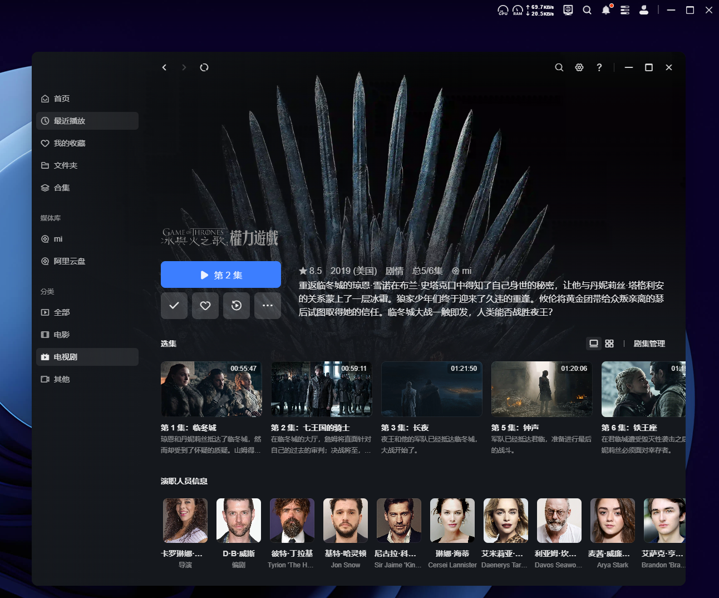Select 阿里云盘 media library
This screenshot has width=719, height=598.
coord(87,261)
